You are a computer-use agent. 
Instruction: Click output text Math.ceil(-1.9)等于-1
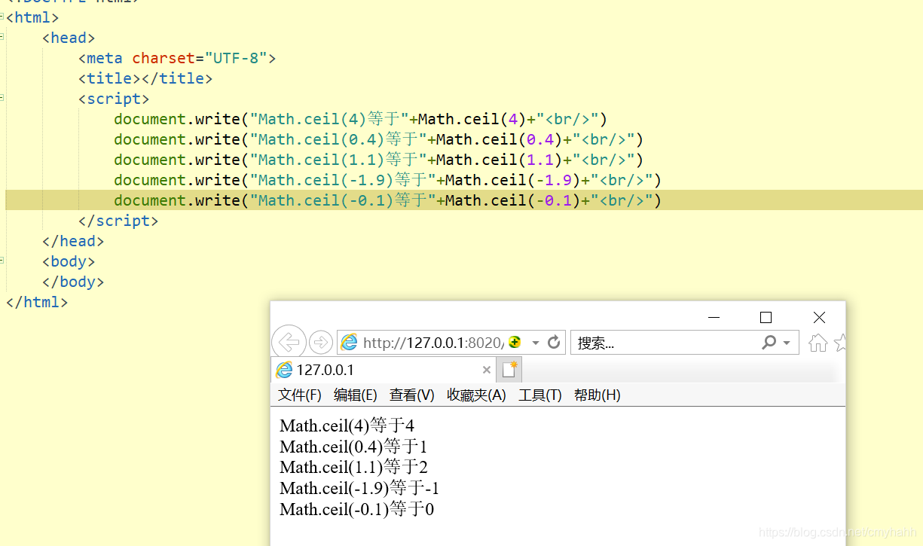pos(359,488)
